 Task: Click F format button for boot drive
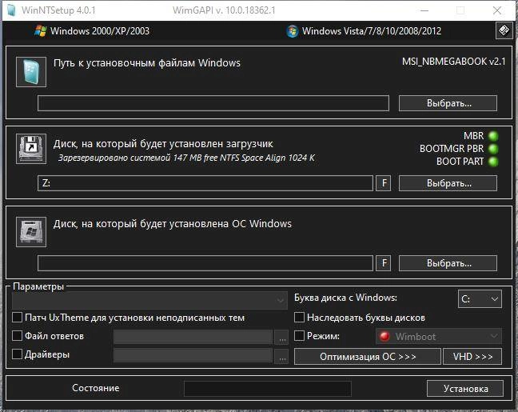click(x=384, y=183)
